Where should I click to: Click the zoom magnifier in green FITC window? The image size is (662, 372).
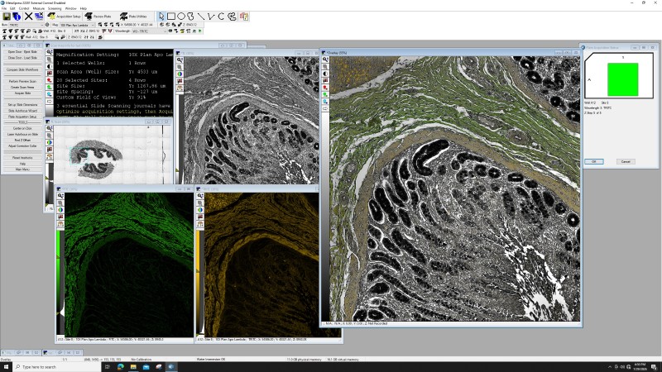[x=60, y=196]
